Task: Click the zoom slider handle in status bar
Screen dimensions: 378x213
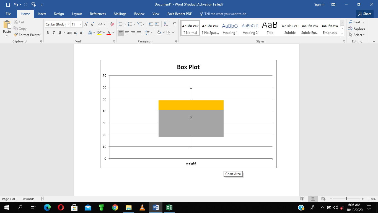Action: pos(347,199)
